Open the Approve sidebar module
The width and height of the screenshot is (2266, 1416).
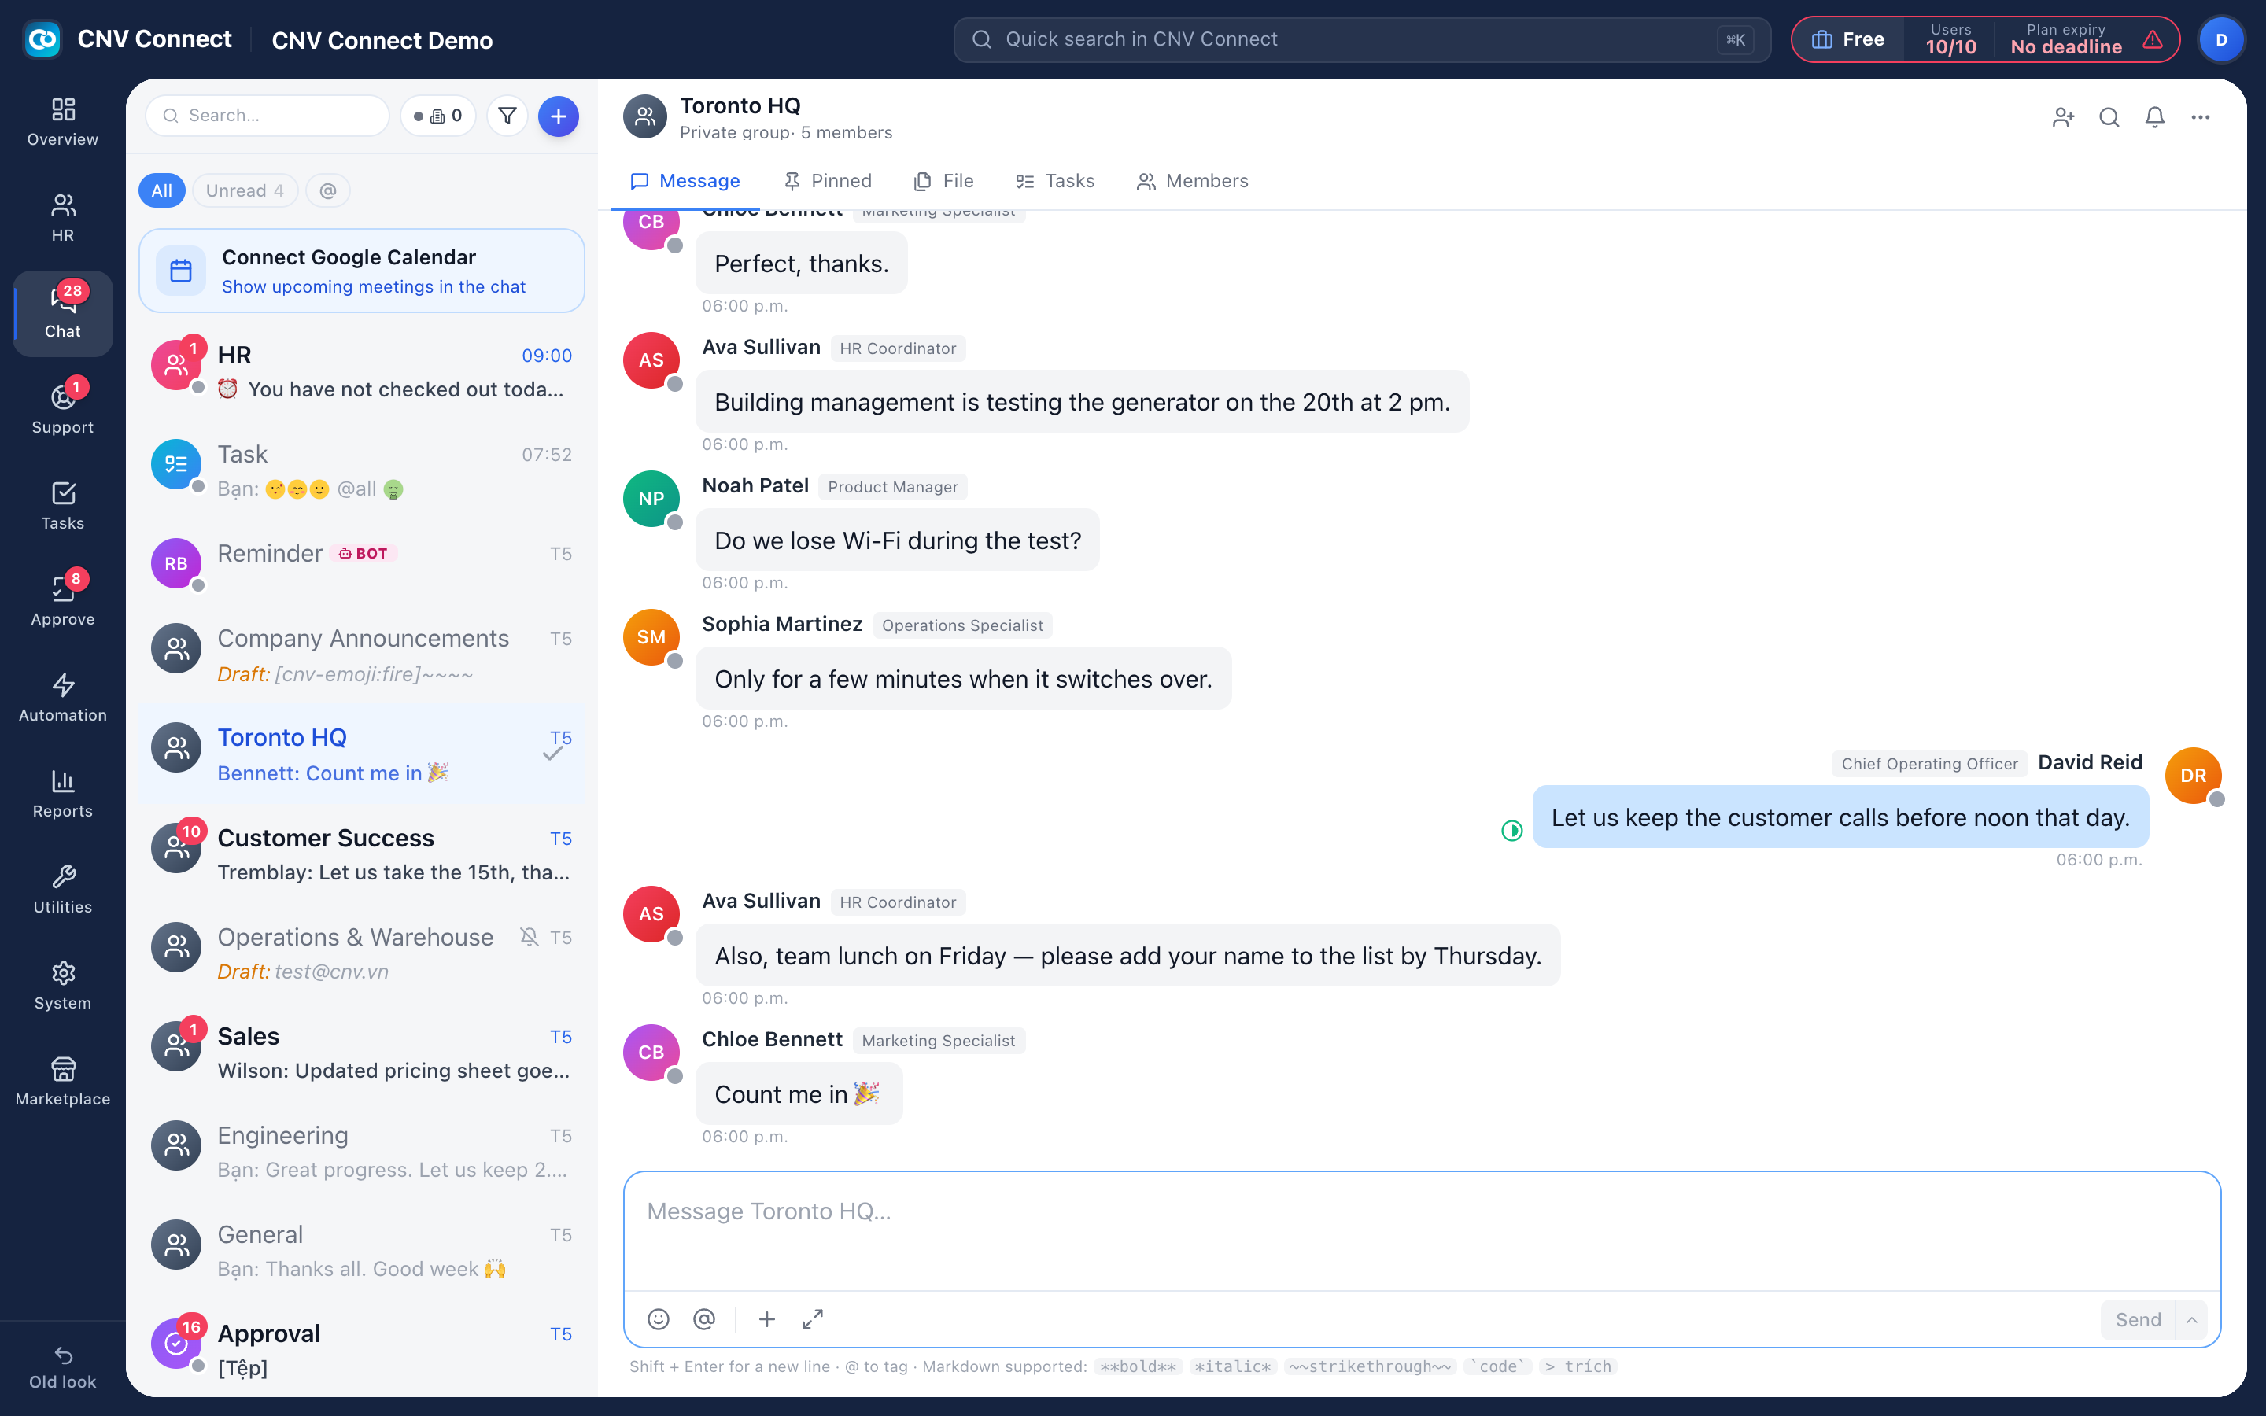tap(63, 601)
